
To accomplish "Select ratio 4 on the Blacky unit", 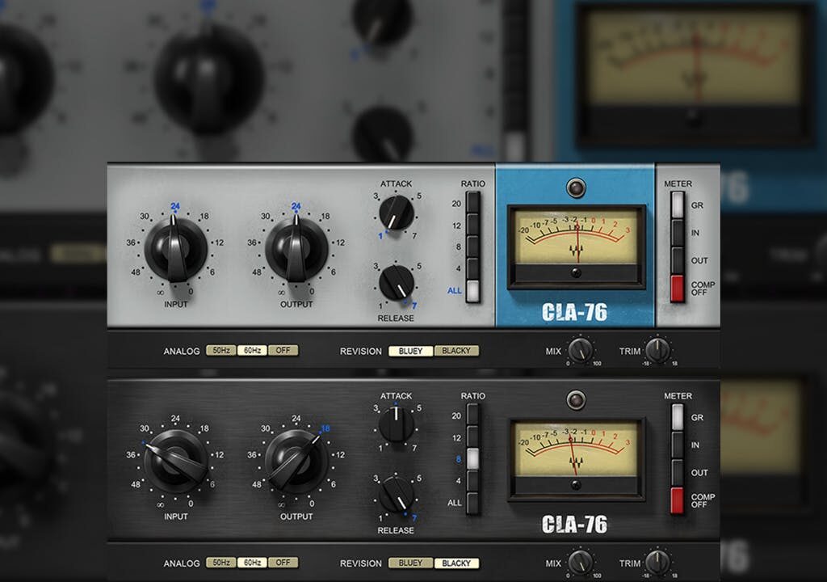I will coord(472,481).
